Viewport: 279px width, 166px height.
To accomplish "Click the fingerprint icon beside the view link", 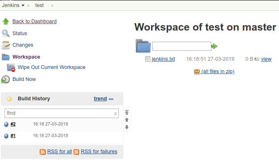I will coord(257,59).
